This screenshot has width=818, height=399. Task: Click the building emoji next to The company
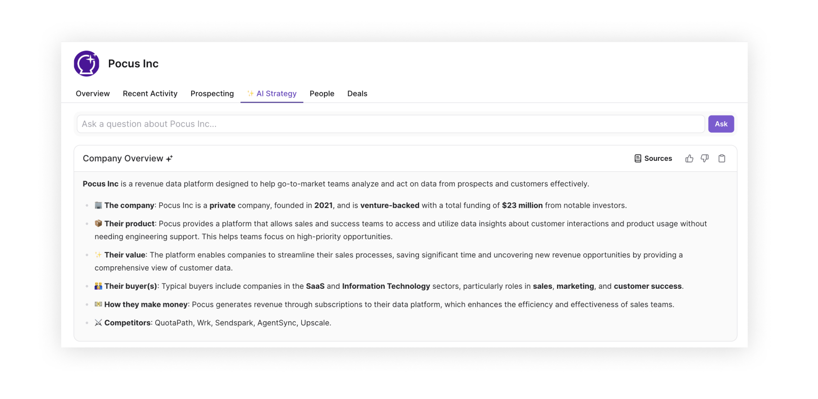point(98,205)
